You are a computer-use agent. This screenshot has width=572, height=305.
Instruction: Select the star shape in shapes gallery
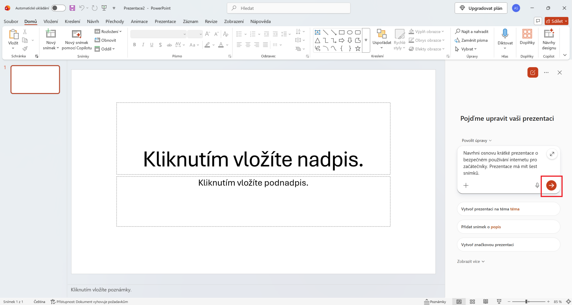click(358, 48)
